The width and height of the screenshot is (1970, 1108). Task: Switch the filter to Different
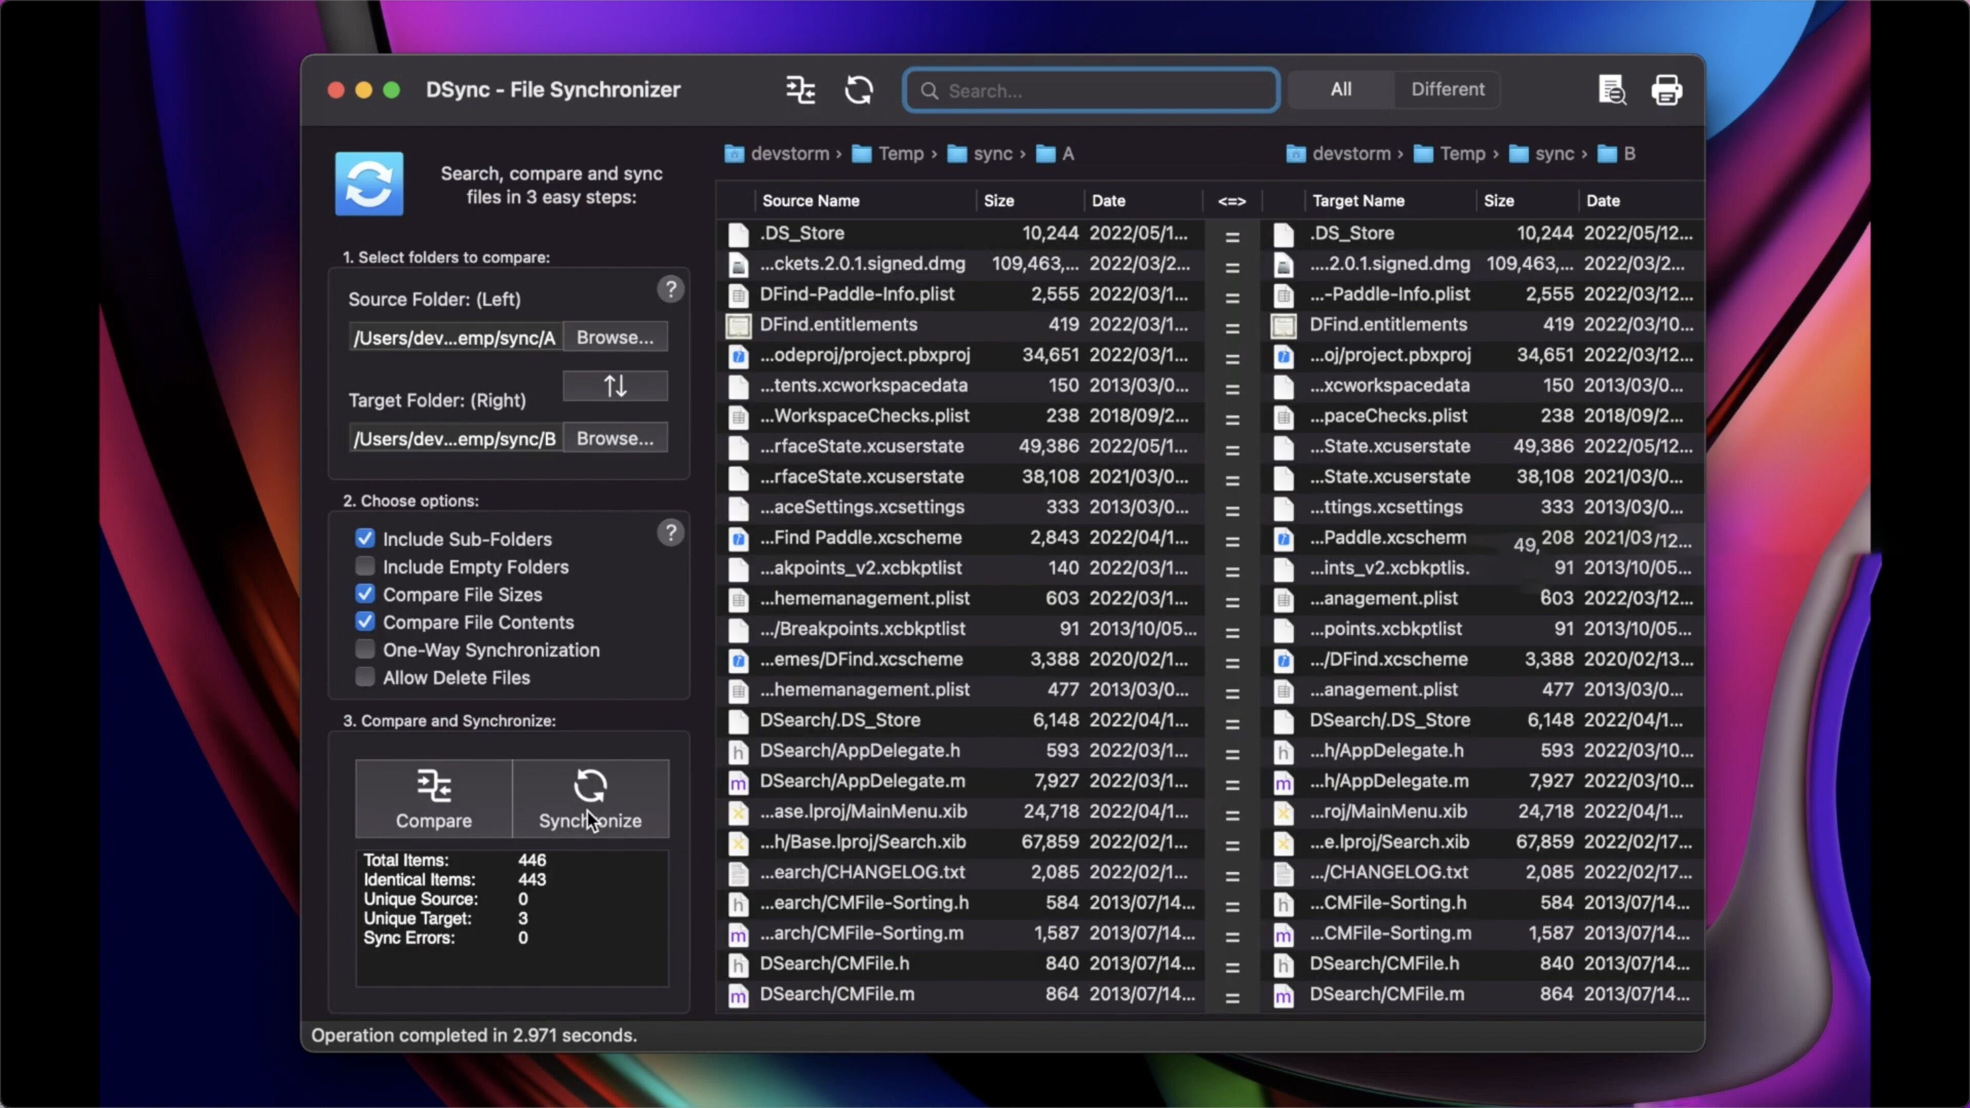tap(1447, 89)
